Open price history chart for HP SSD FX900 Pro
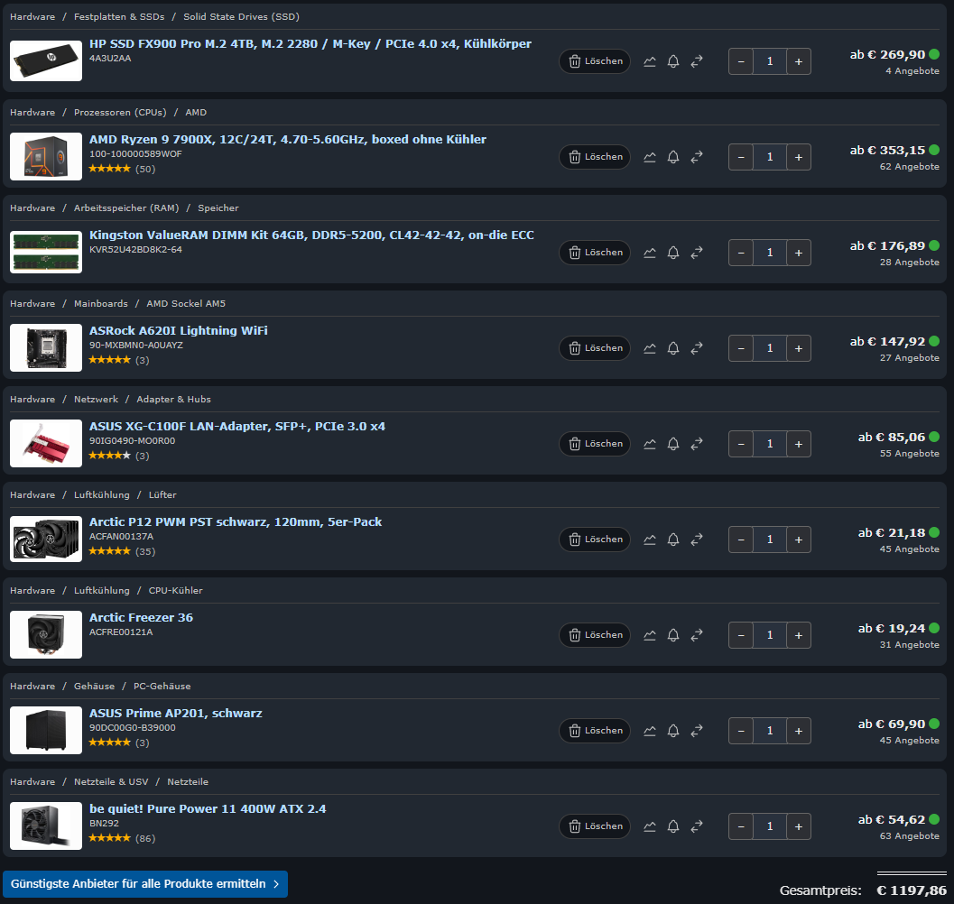 click(x=650, y=61)
